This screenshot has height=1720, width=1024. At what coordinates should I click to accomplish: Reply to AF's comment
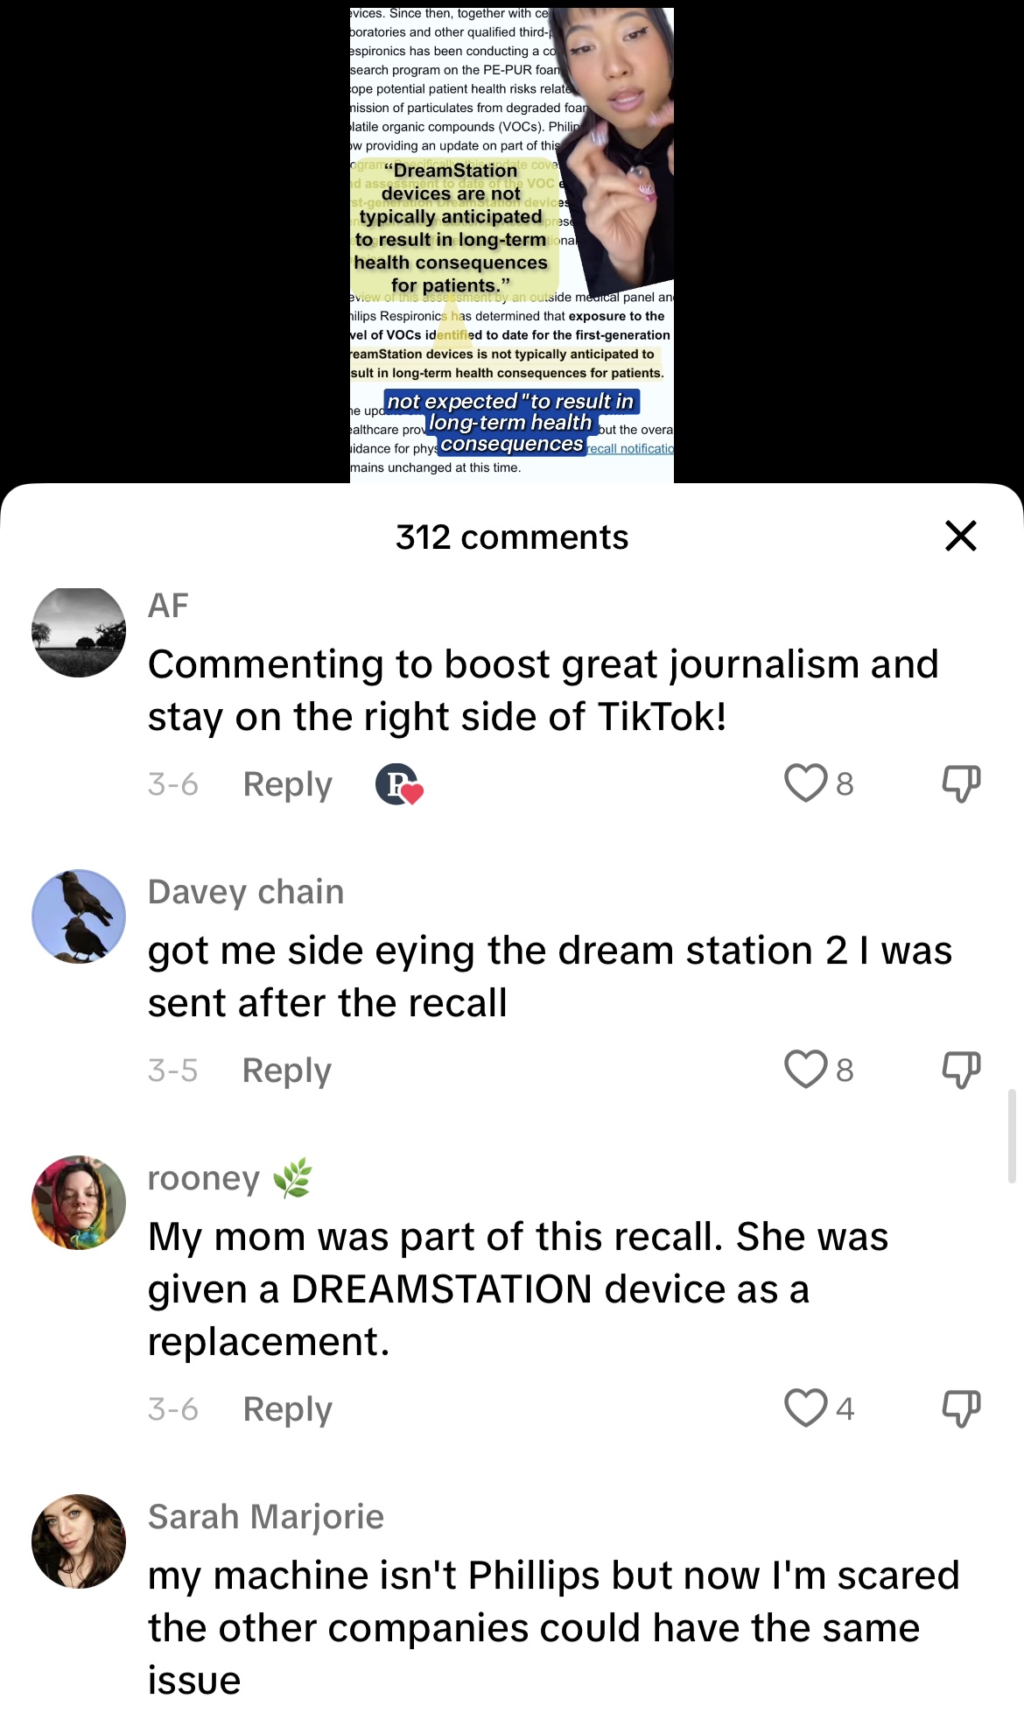point(288,784)
